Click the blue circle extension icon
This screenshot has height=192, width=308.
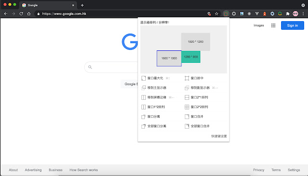272,14
